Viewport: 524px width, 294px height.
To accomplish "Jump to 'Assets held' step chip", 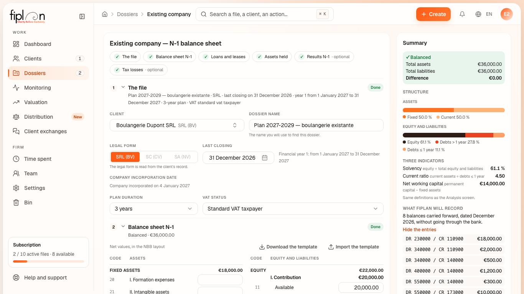I will click(x=272, y=57).
